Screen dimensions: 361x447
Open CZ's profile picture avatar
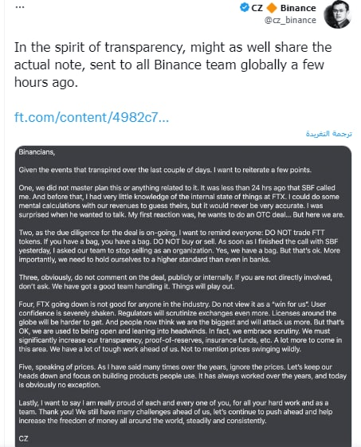[337, 14]
